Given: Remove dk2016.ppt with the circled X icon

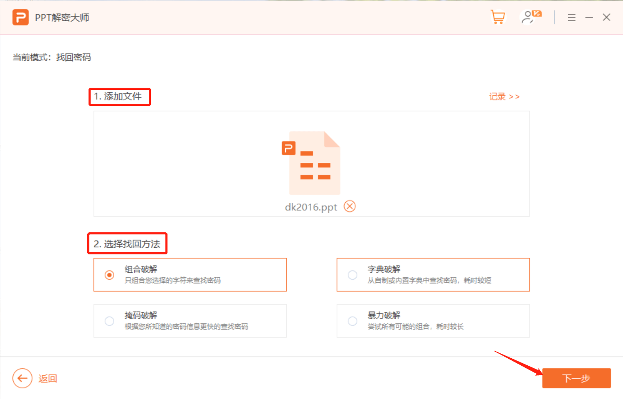Looking at the screenshot, I should point(350,207).
